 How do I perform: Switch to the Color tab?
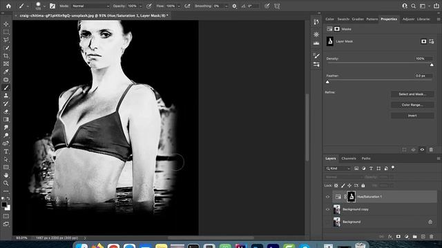click(329, 19)
